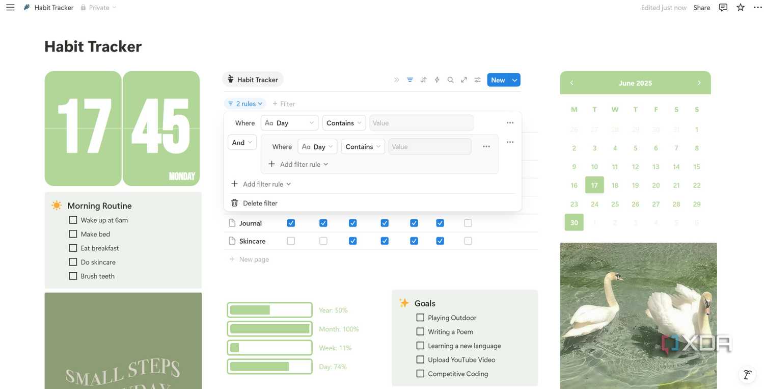Open the page options three-dot menu
The image size is (764, 389).
coord(757,8)
